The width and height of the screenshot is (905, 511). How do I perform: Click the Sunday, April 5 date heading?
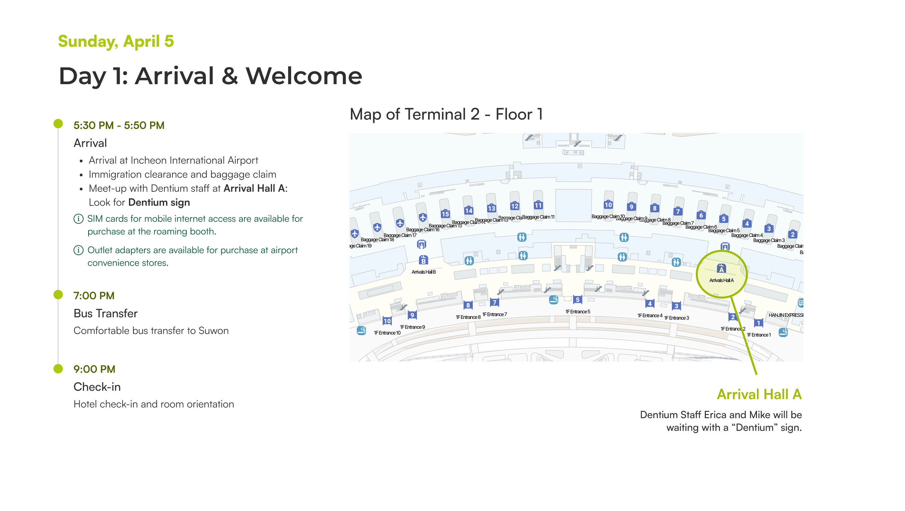(x=116, y=41)
